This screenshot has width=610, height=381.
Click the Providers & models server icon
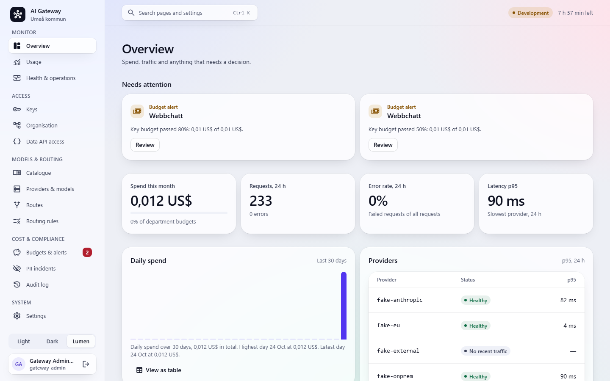coord(17,189)
